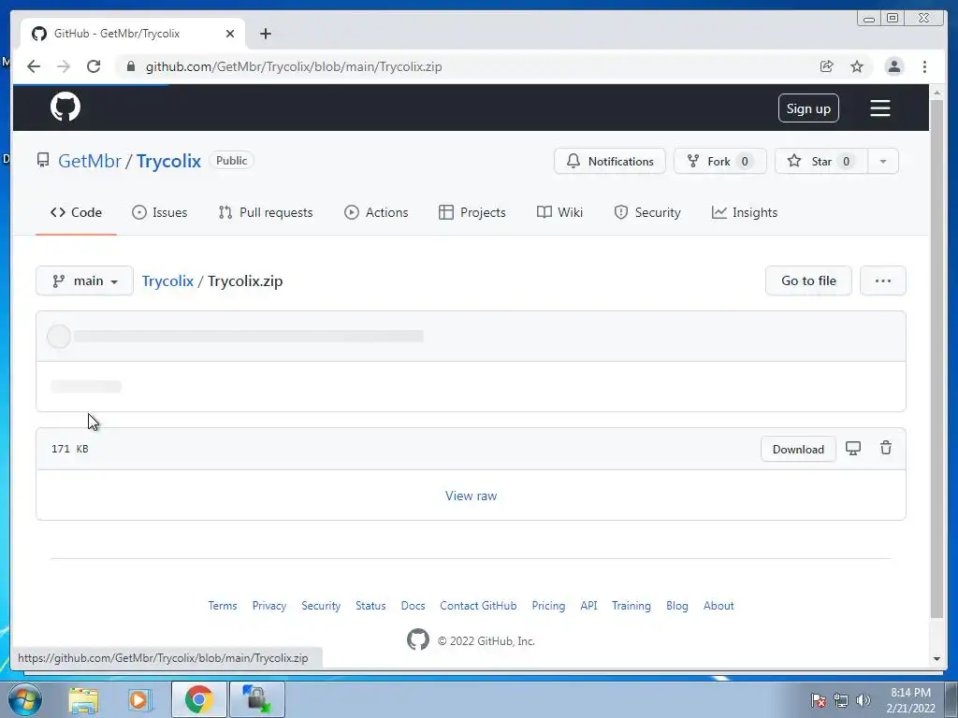Switch to the Issues tab

pyautogui.click(x=159, y=212)
